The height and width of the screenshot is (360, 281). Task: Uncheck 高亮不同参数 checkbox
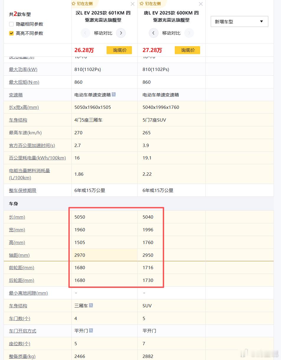tap(12, 33)
